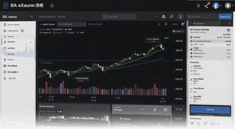Click the comment icon under Recommended section

coord(199,124)
